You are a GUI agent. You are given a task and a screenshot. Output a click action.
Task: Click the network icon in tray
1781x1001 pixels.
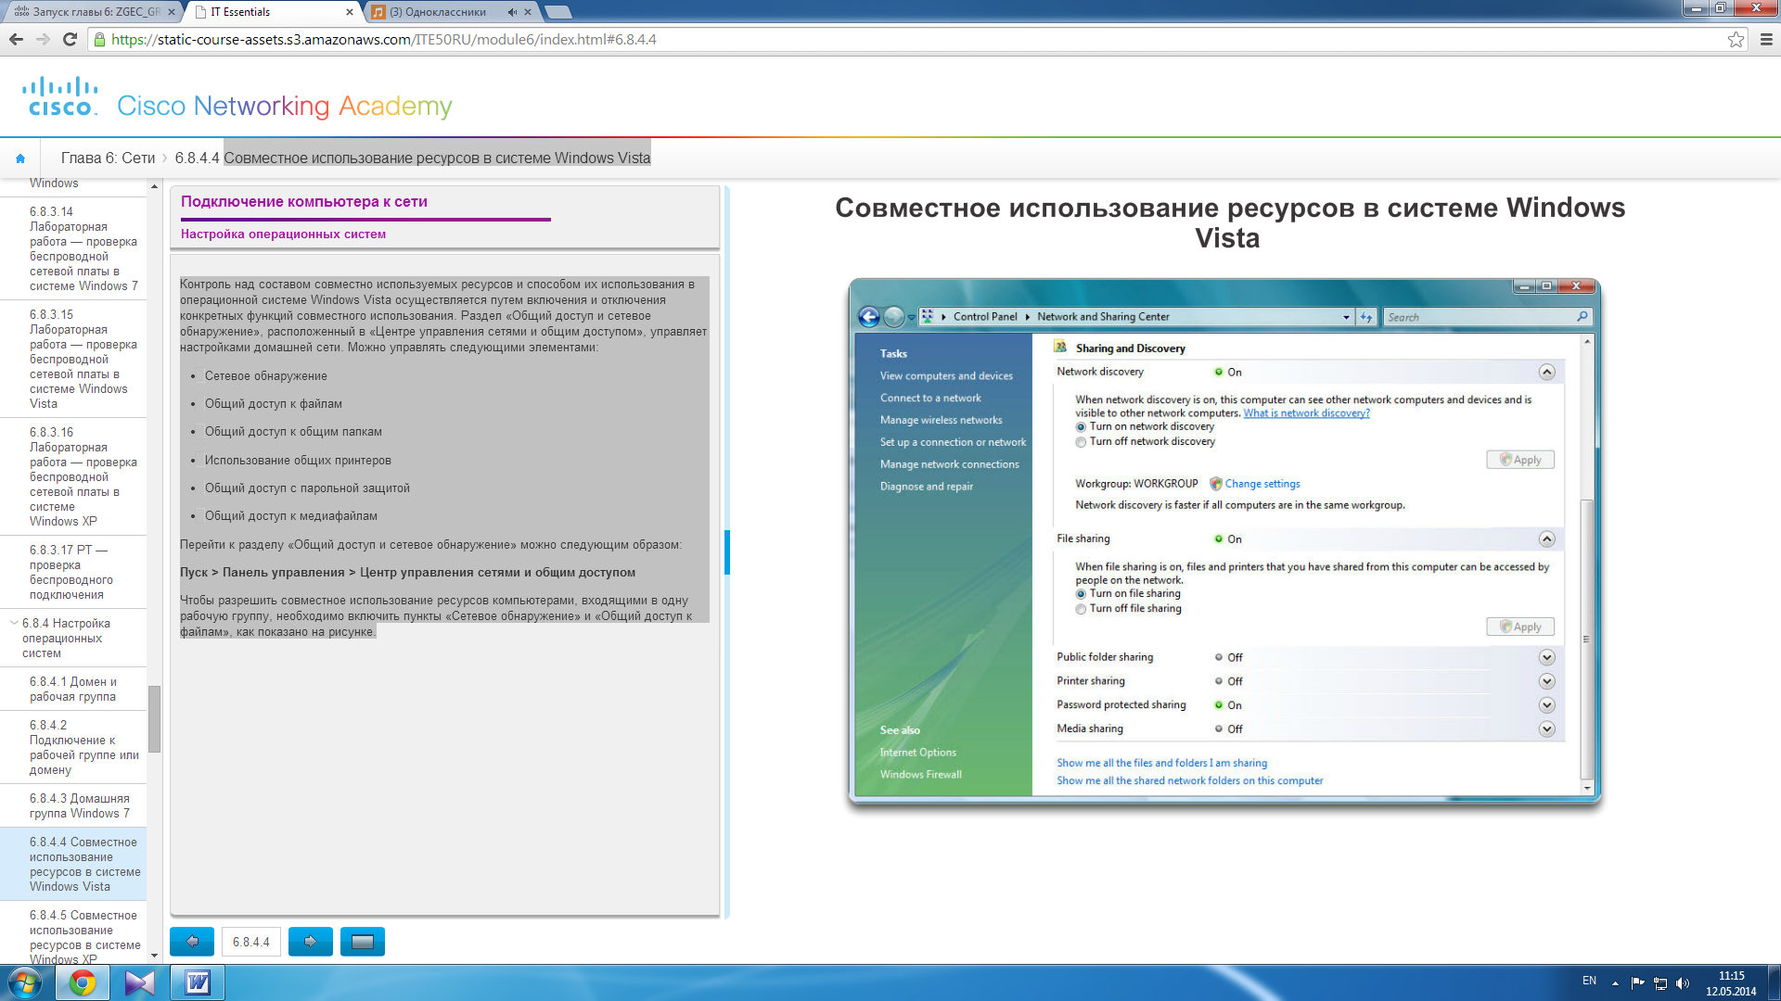(x=1660, y=983)
